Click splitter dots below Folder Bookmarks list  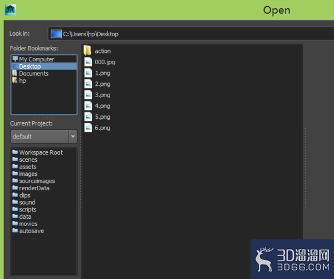pyautogui.click(x=43, y=118)
